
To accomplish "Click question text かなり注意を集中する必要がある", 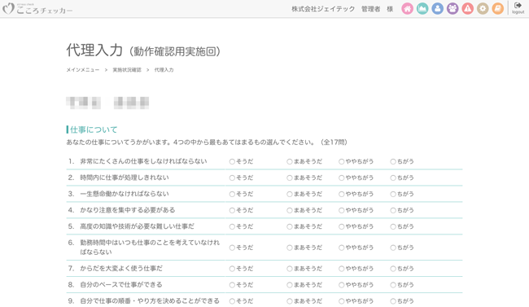I will click(x=128, y=210).
